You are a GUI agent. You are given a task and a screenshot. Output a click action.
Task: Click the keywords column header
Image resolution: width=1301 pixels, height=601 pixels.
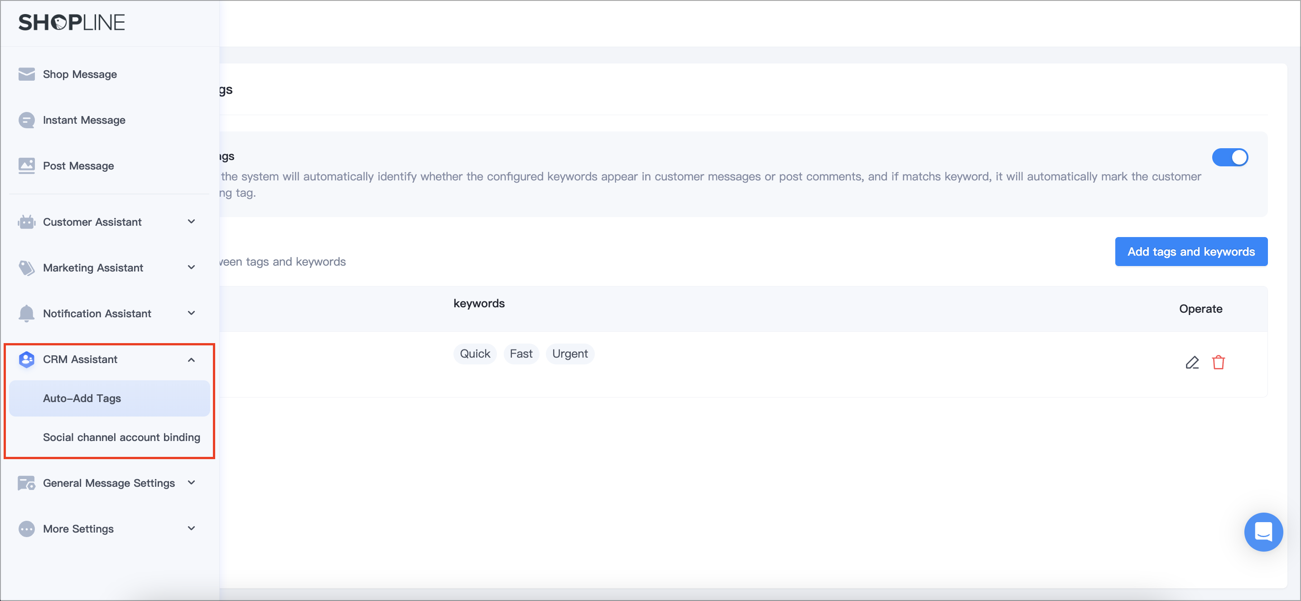[x=479, y=303]
